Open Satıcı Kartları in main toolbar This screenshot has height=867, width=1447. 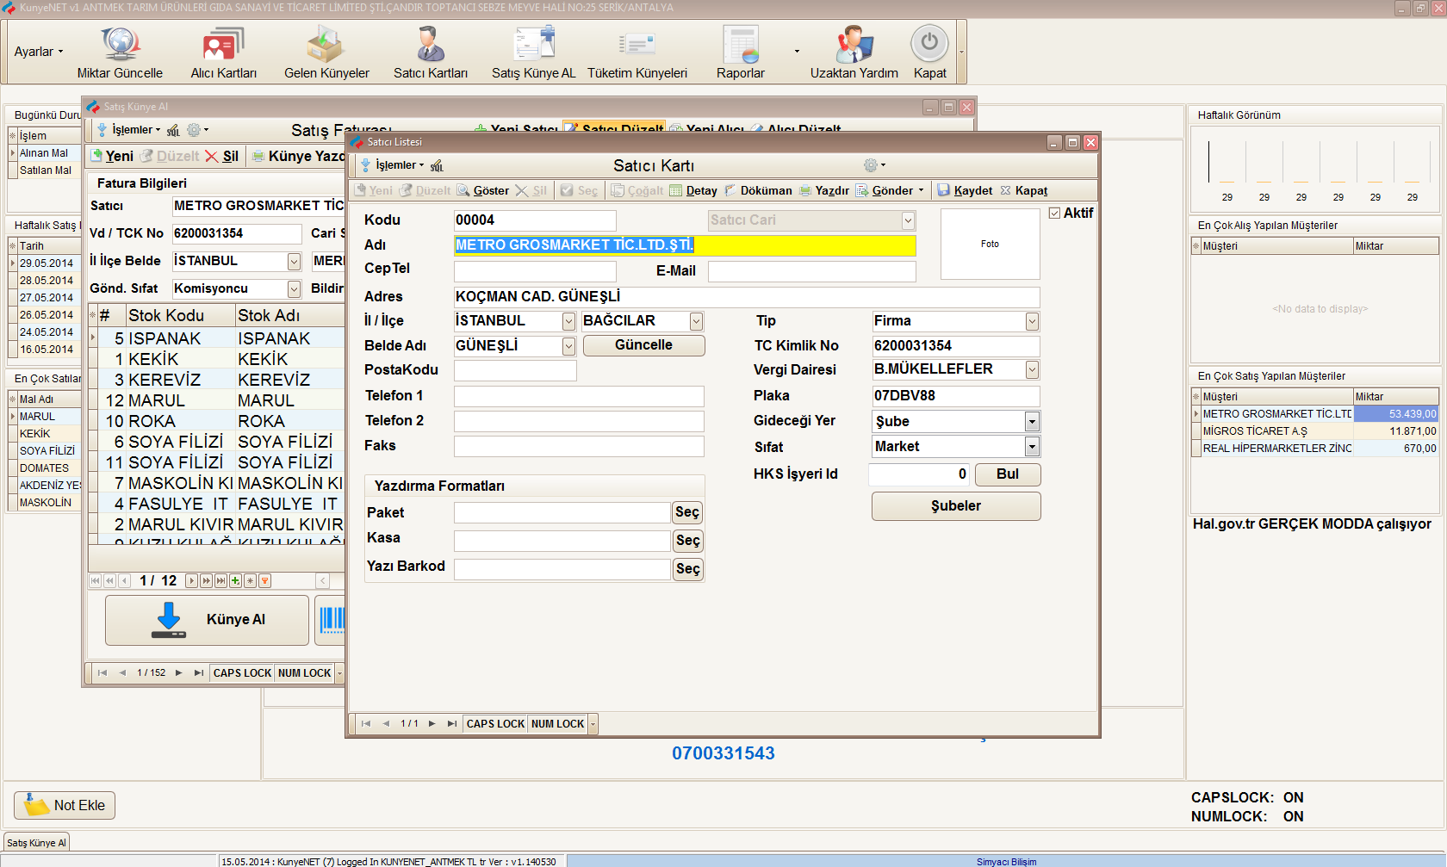pos(431,53)
